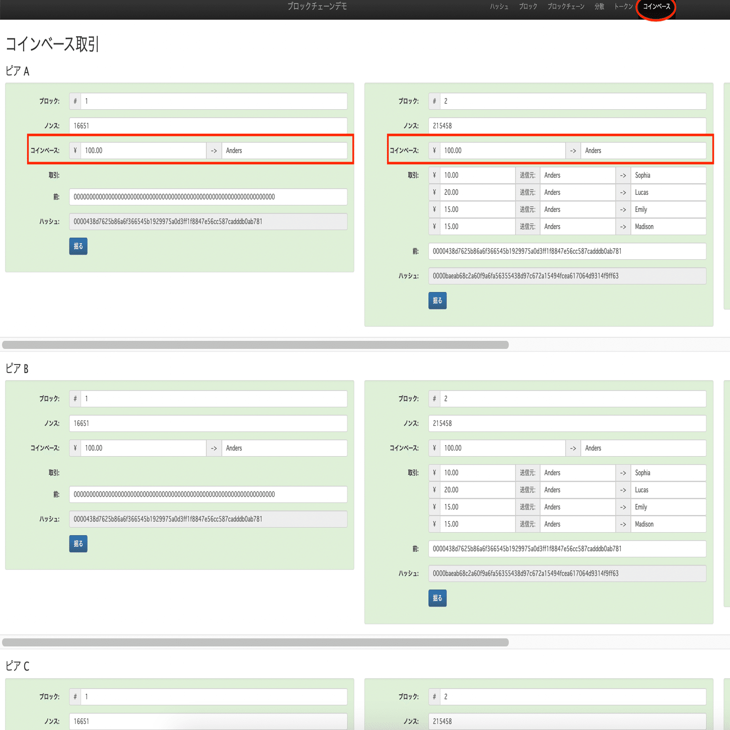The width and height of the screenshot is (730, 730).
Task: Edit Peer B block 2 10.00 transaction amount
Action: 477,473
